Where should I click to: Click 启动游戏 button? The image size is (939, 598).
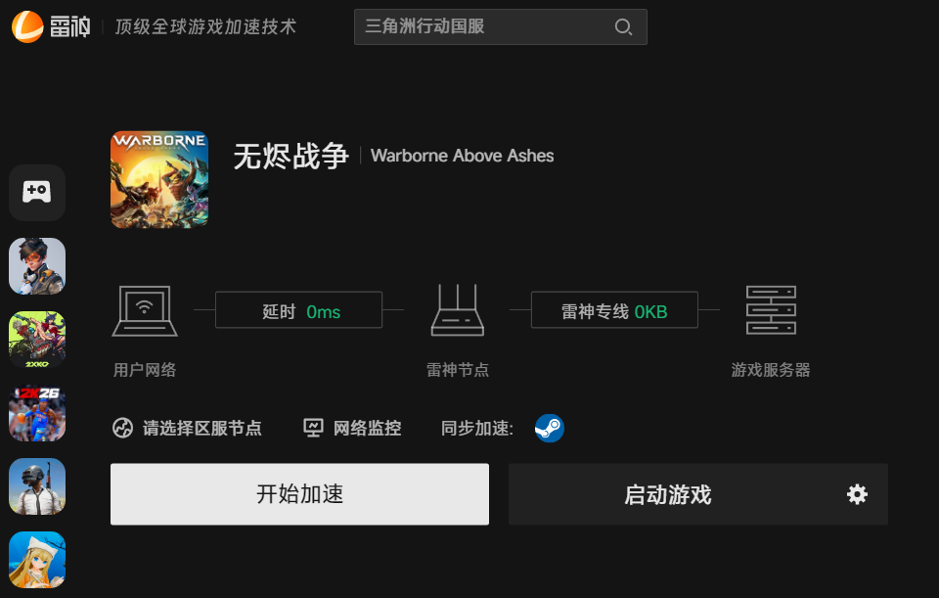(x=668, y=495)
